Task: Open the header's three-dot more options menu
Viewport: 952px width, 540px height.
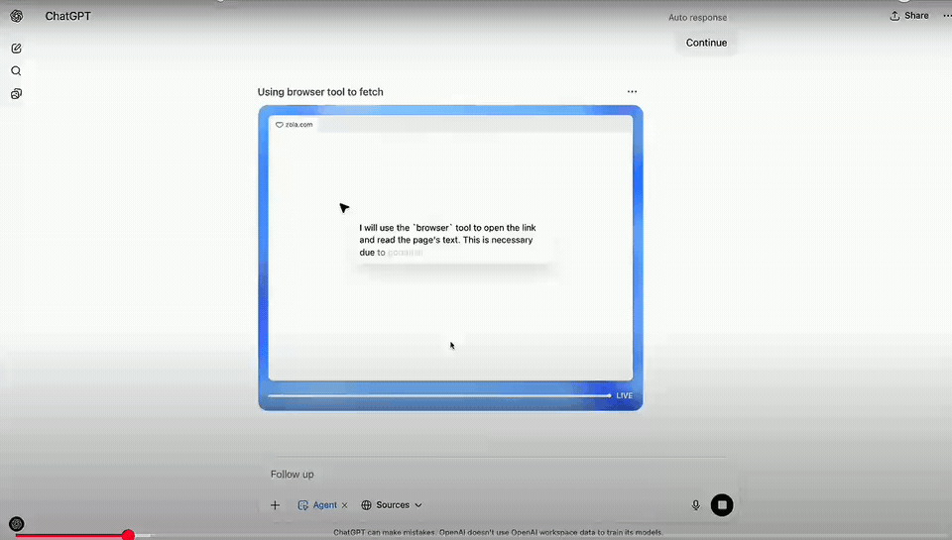Action: coord(946,16)
